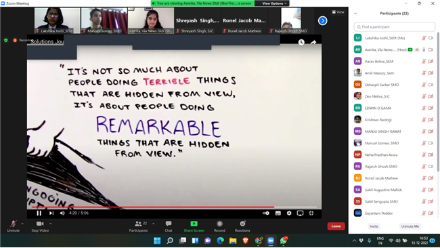Click the video fullscreen icon
The height and width of the screenshot is (248, 440).
(x=311, y=213)
